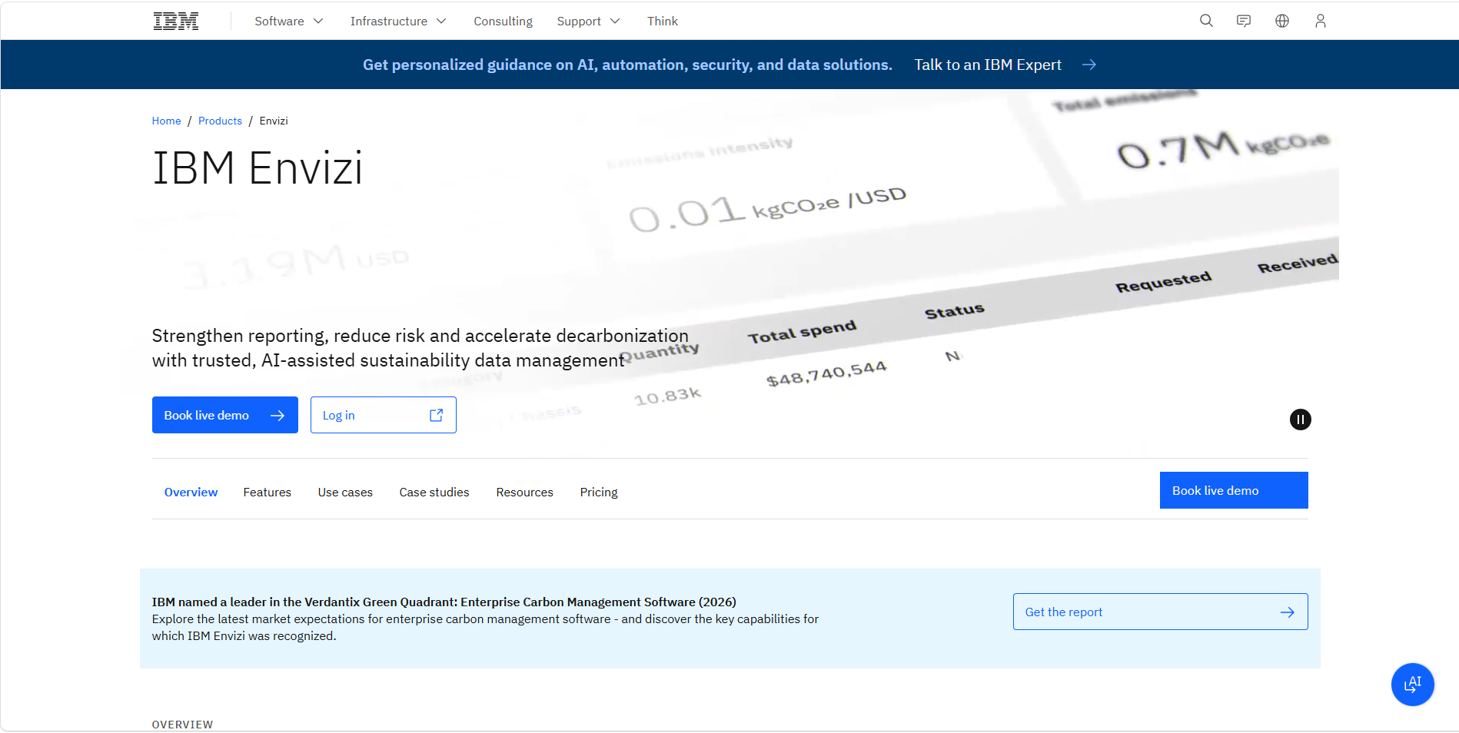
Task: Open the Consulting menu item
Action: (x=503, y=22)
